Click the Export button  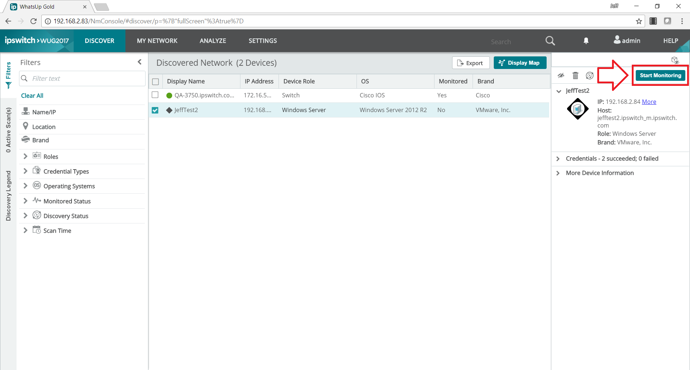(x=471, y=63)
